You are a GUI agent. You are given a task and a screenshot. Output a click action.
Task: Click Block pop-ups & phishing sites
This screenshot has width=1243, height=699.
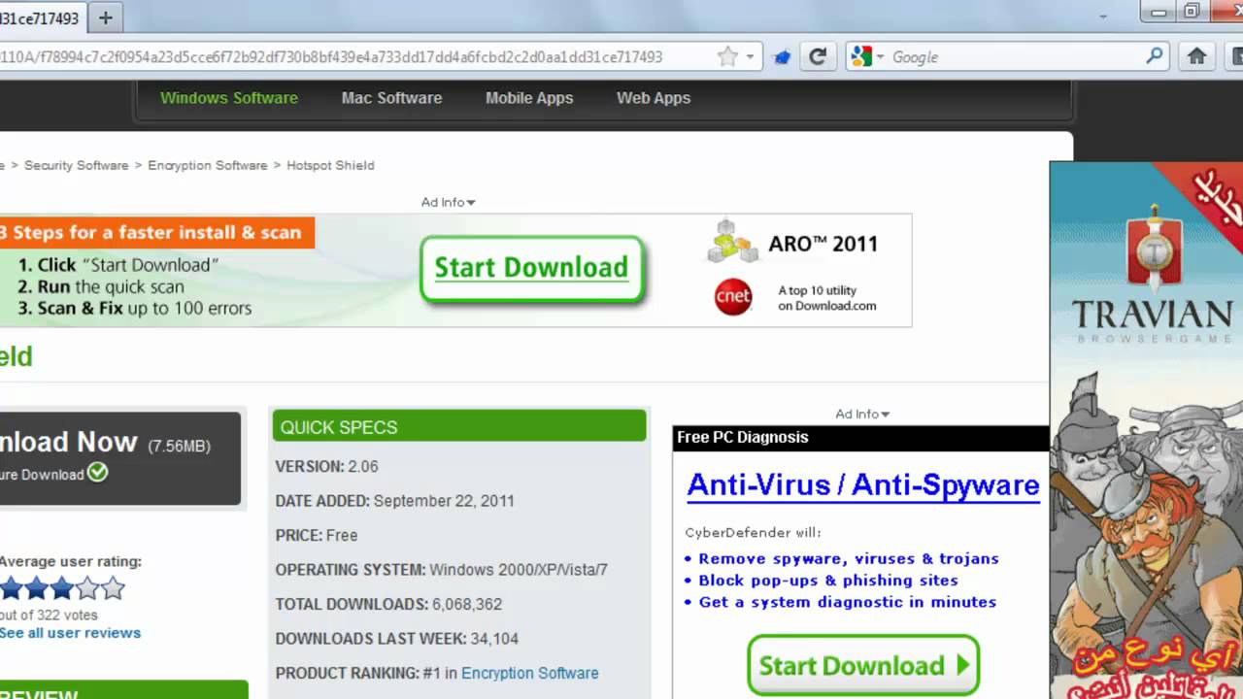pyautogui.click(x=828, y=581)
